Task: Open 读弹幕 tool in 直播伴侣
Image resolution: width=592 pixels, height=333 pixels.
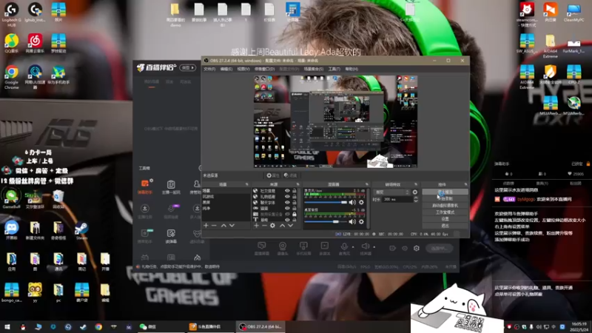Action: [171, 236]
